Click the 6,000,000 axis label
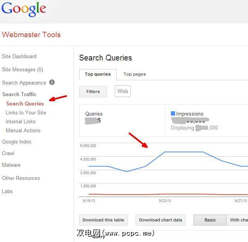Image resolution: width=248 pixels, height=242 pixels. point(88,146)
